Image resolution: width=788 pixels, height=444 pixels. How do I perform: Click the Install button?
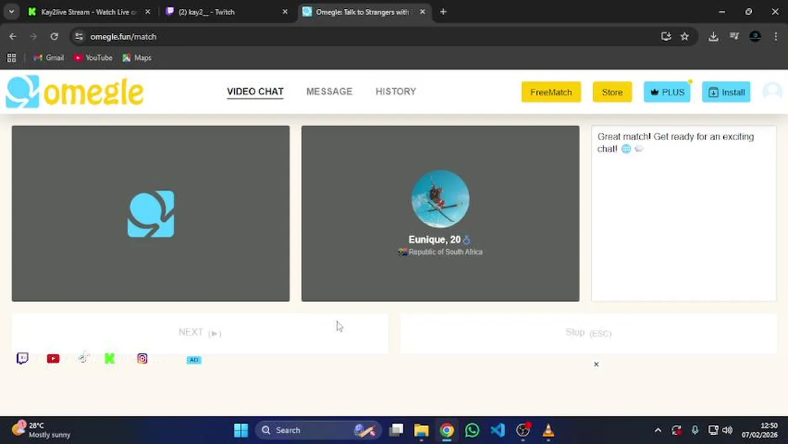point(726,92)
